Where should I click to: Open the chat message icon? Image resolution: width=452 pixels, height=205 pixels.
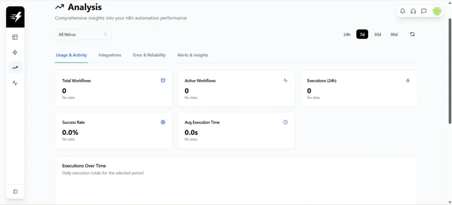coord(424,11)
